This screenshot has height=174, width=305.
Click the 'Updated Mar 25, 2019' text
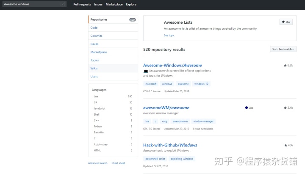tap(176, 91)
